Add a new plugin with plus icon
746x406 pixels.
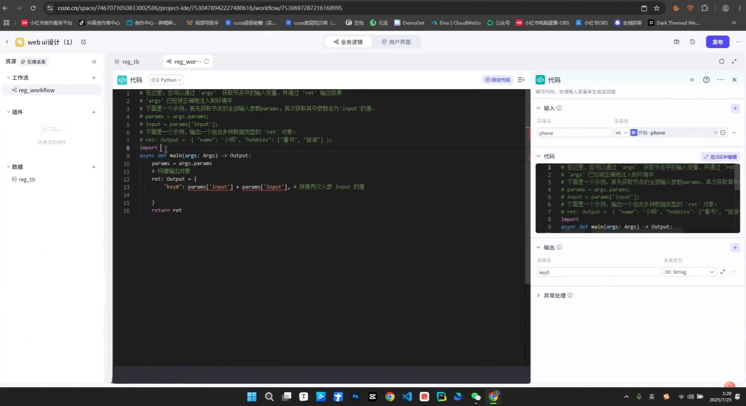pos(93,112)
